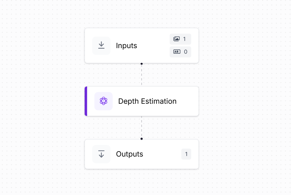Click the output count badge showing 1
Image resolution: width=291 pixels, height=195 pixels.
pyautogui.click(x=186, y=154)
